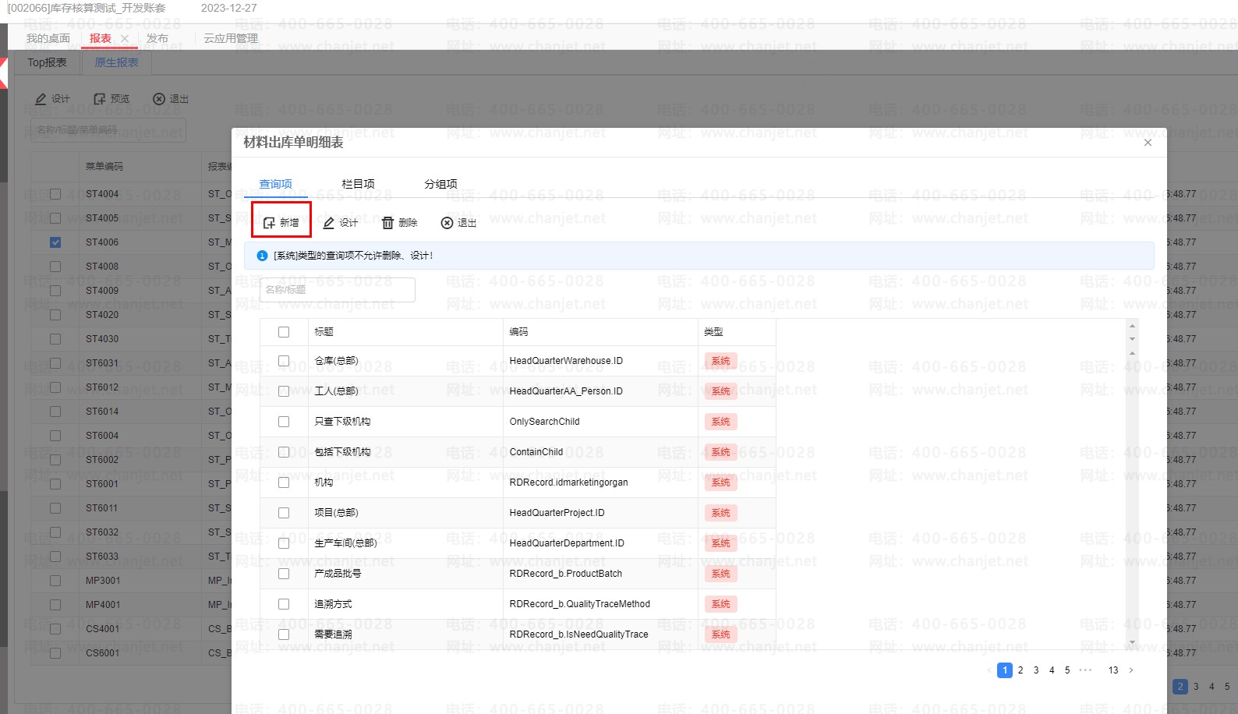This screenshot has width=1238, height=714.
Task: Click the 新增 add icon in dialog
Action: pos(270,223)
